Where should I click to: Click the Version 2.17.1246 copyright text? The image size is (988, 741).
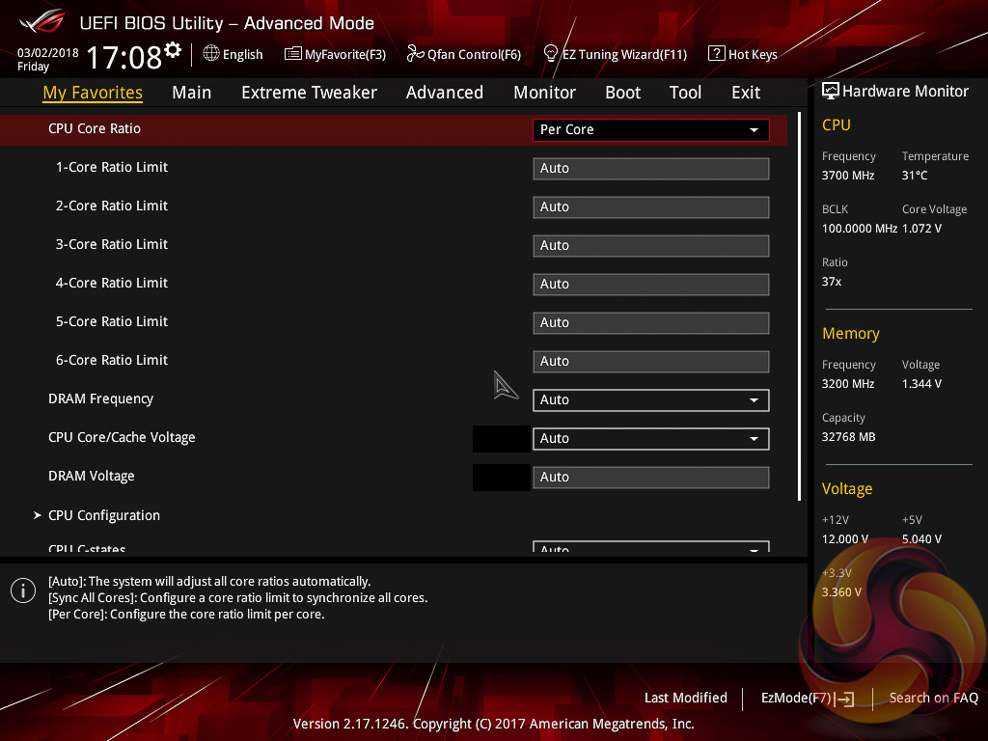pyautogui.click(x=493, y=724)
